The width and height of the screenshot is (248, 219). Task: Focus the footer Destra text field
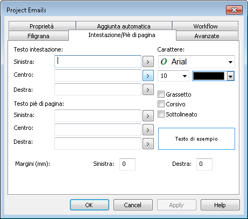coord(98,143)
